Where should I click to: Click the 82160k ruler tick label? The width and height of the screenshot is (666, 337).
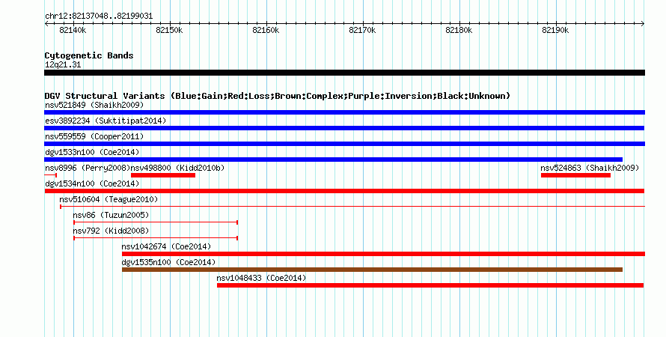[x=266, y=31]
